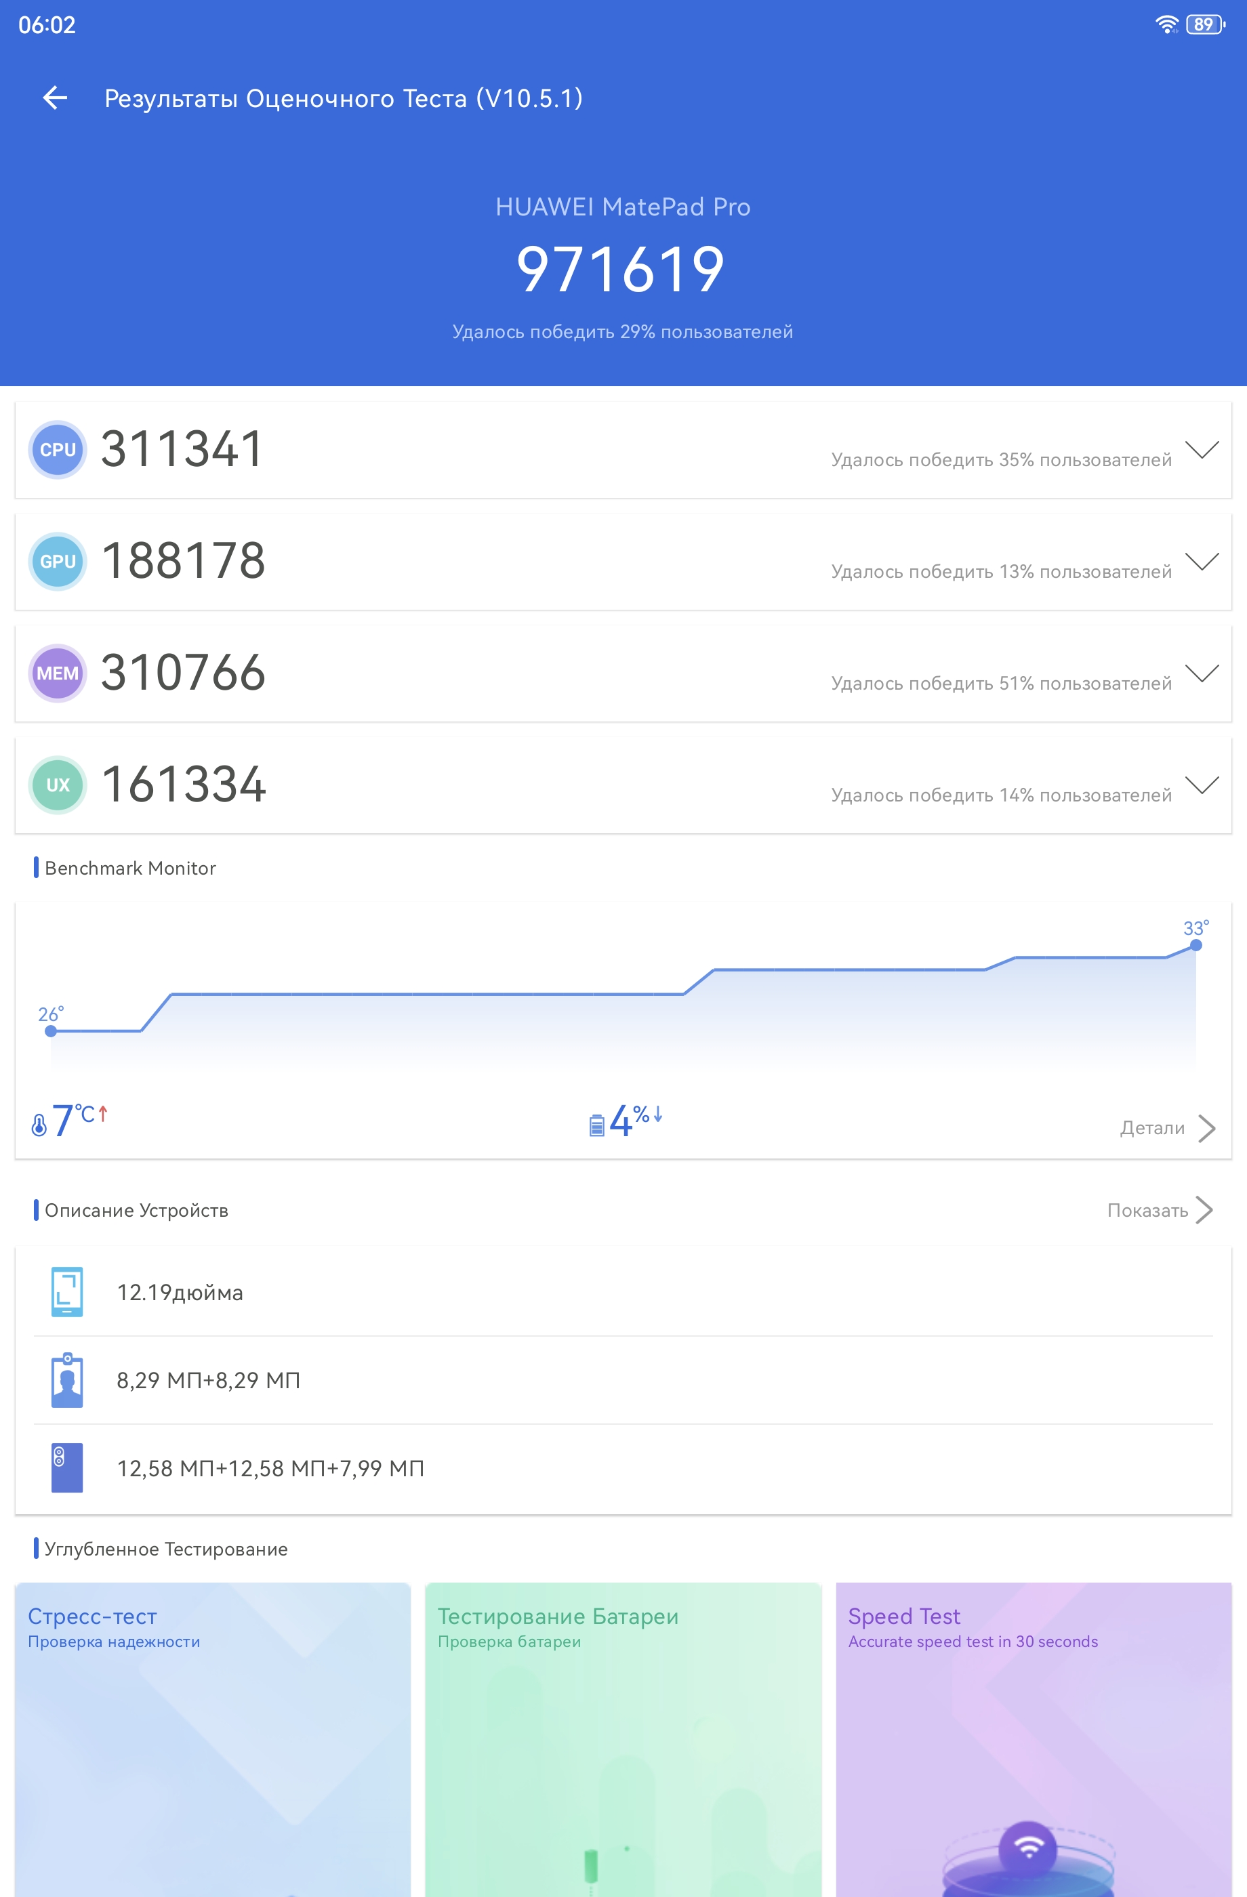Tap Удалось победить 13% пользователей text
The height and width of the screenshot is (1897, 1247).
click(1002, 572)
